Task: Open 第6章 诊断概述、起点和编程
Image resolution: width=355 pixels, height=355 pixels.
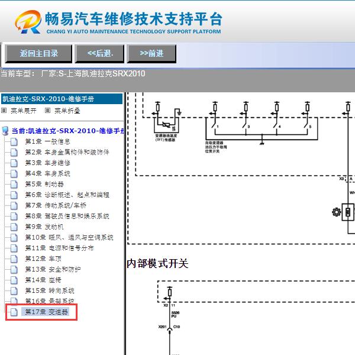Action: pyautogui.click(x=67, y=195)
